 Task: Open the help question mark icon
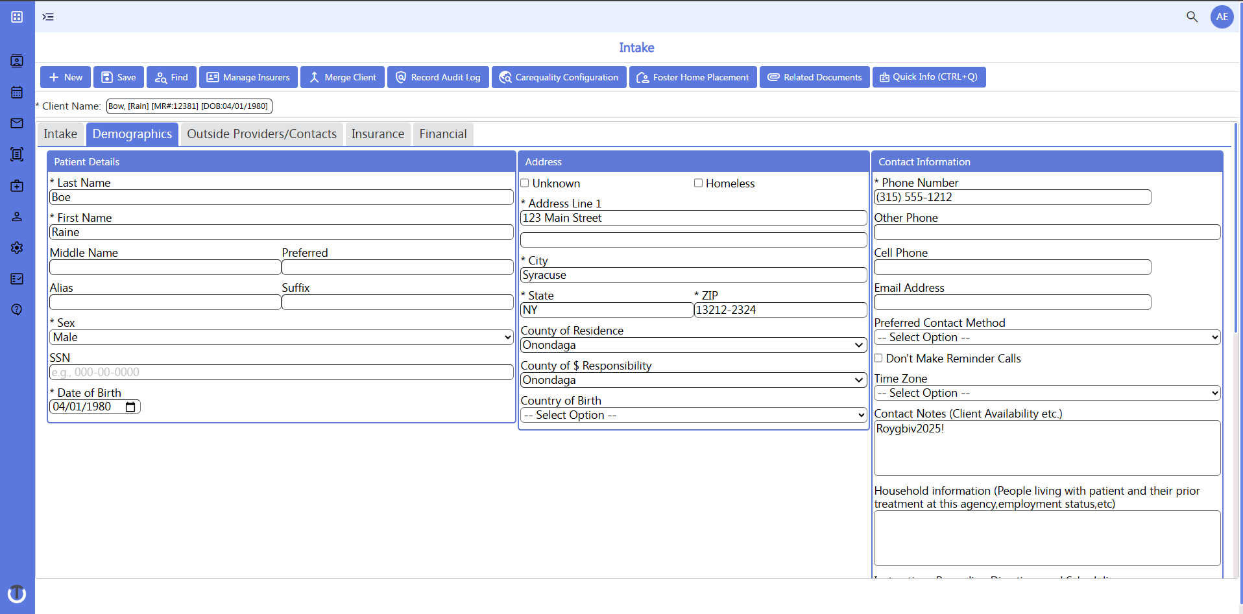pyautogui.click(x=17, y=310)
